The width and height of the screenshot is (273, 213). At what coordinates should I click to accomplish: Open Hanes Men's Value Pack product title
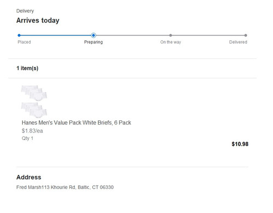click(x=76, y=123)
